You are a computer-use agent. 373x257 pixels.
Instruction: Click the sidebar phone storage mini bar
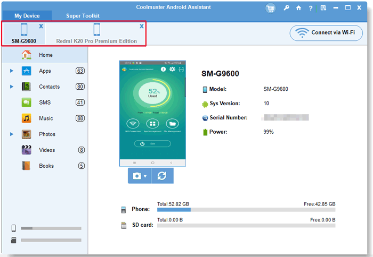click(x=51, y=228)
